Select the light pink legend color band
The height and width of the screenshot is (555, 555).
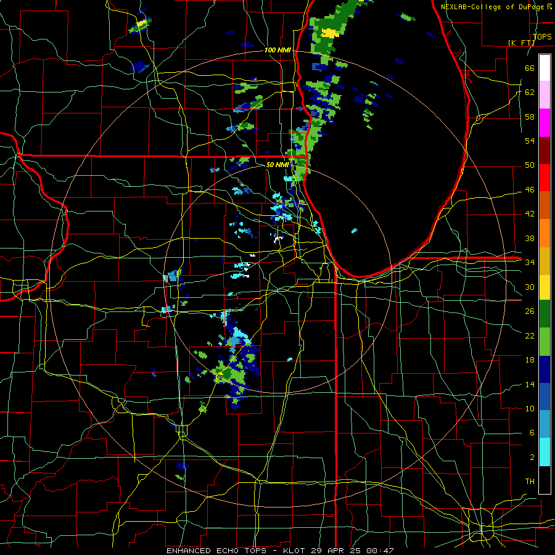coord(545,95)
